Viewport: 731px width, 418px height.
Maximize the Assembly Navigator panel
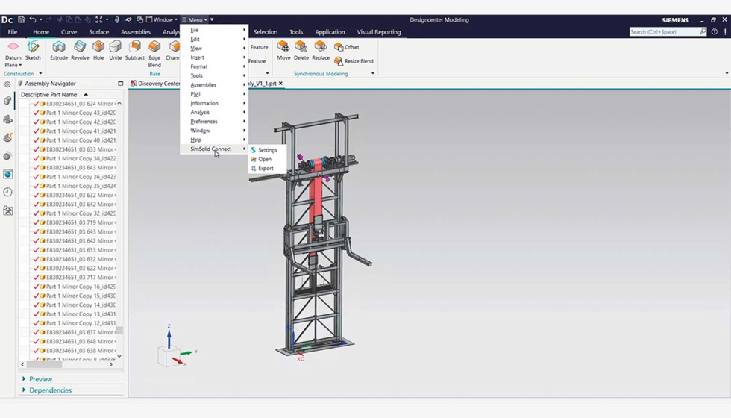(x=120, y=84)
